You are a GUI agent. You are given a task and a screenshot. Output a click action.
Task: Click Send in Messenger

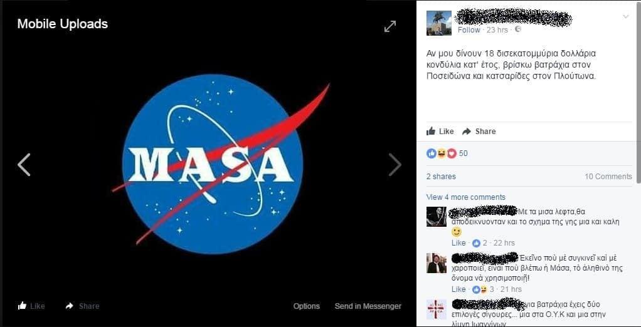click(368, 306)
